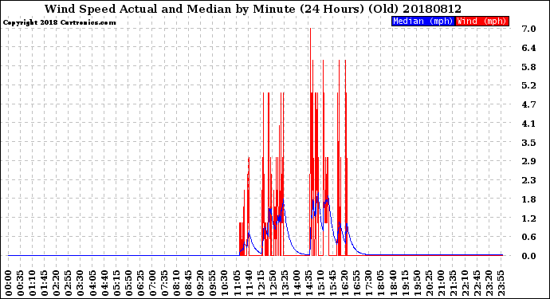Click the 00:00 time axis label
This screenshot has height=299, width=550.
pyautogui.click(x=9, y=283)
